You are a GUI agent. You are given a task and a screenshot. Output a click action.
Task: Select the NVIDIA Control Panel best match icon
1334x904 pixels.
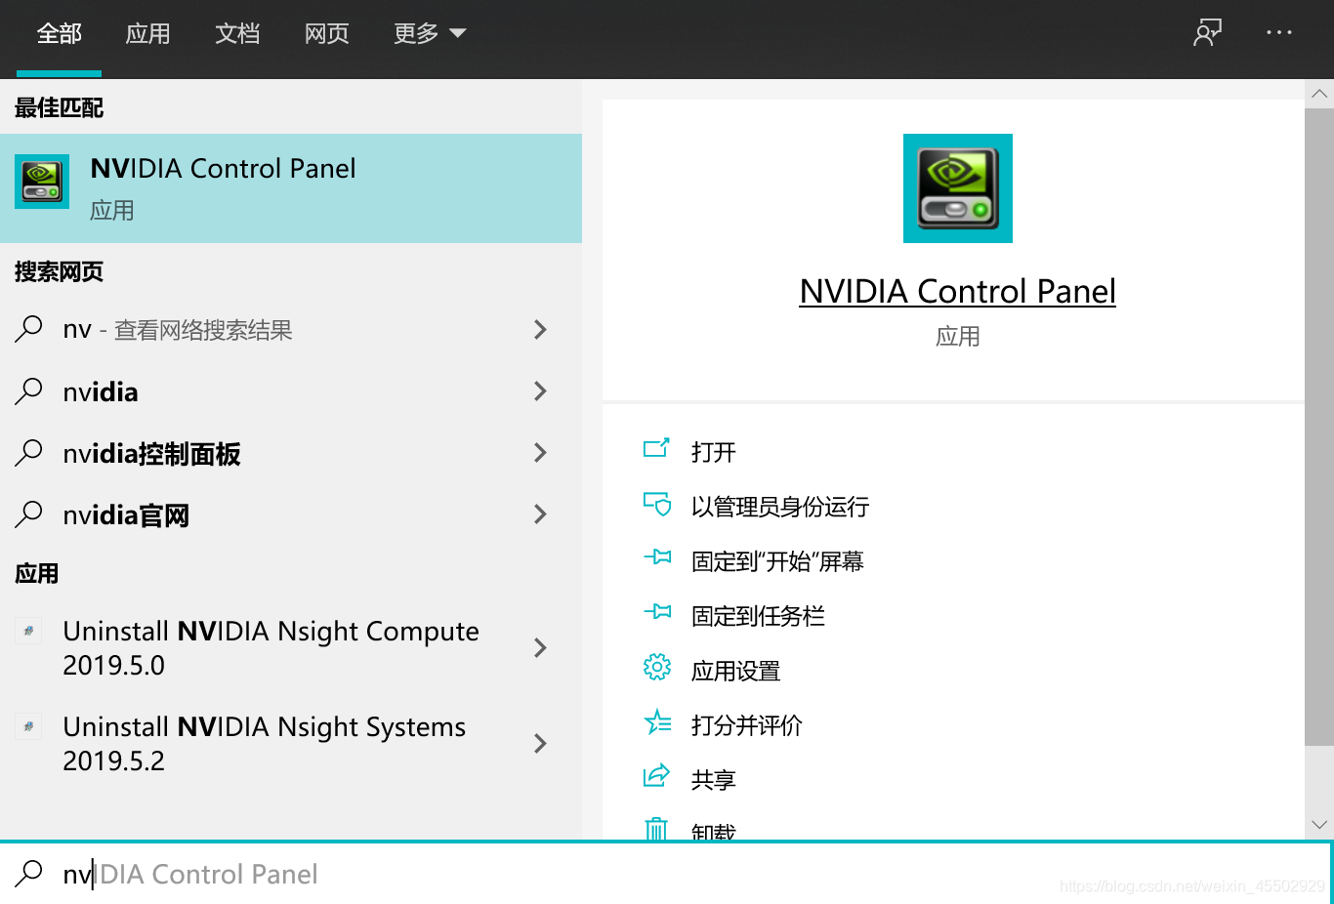42,182
